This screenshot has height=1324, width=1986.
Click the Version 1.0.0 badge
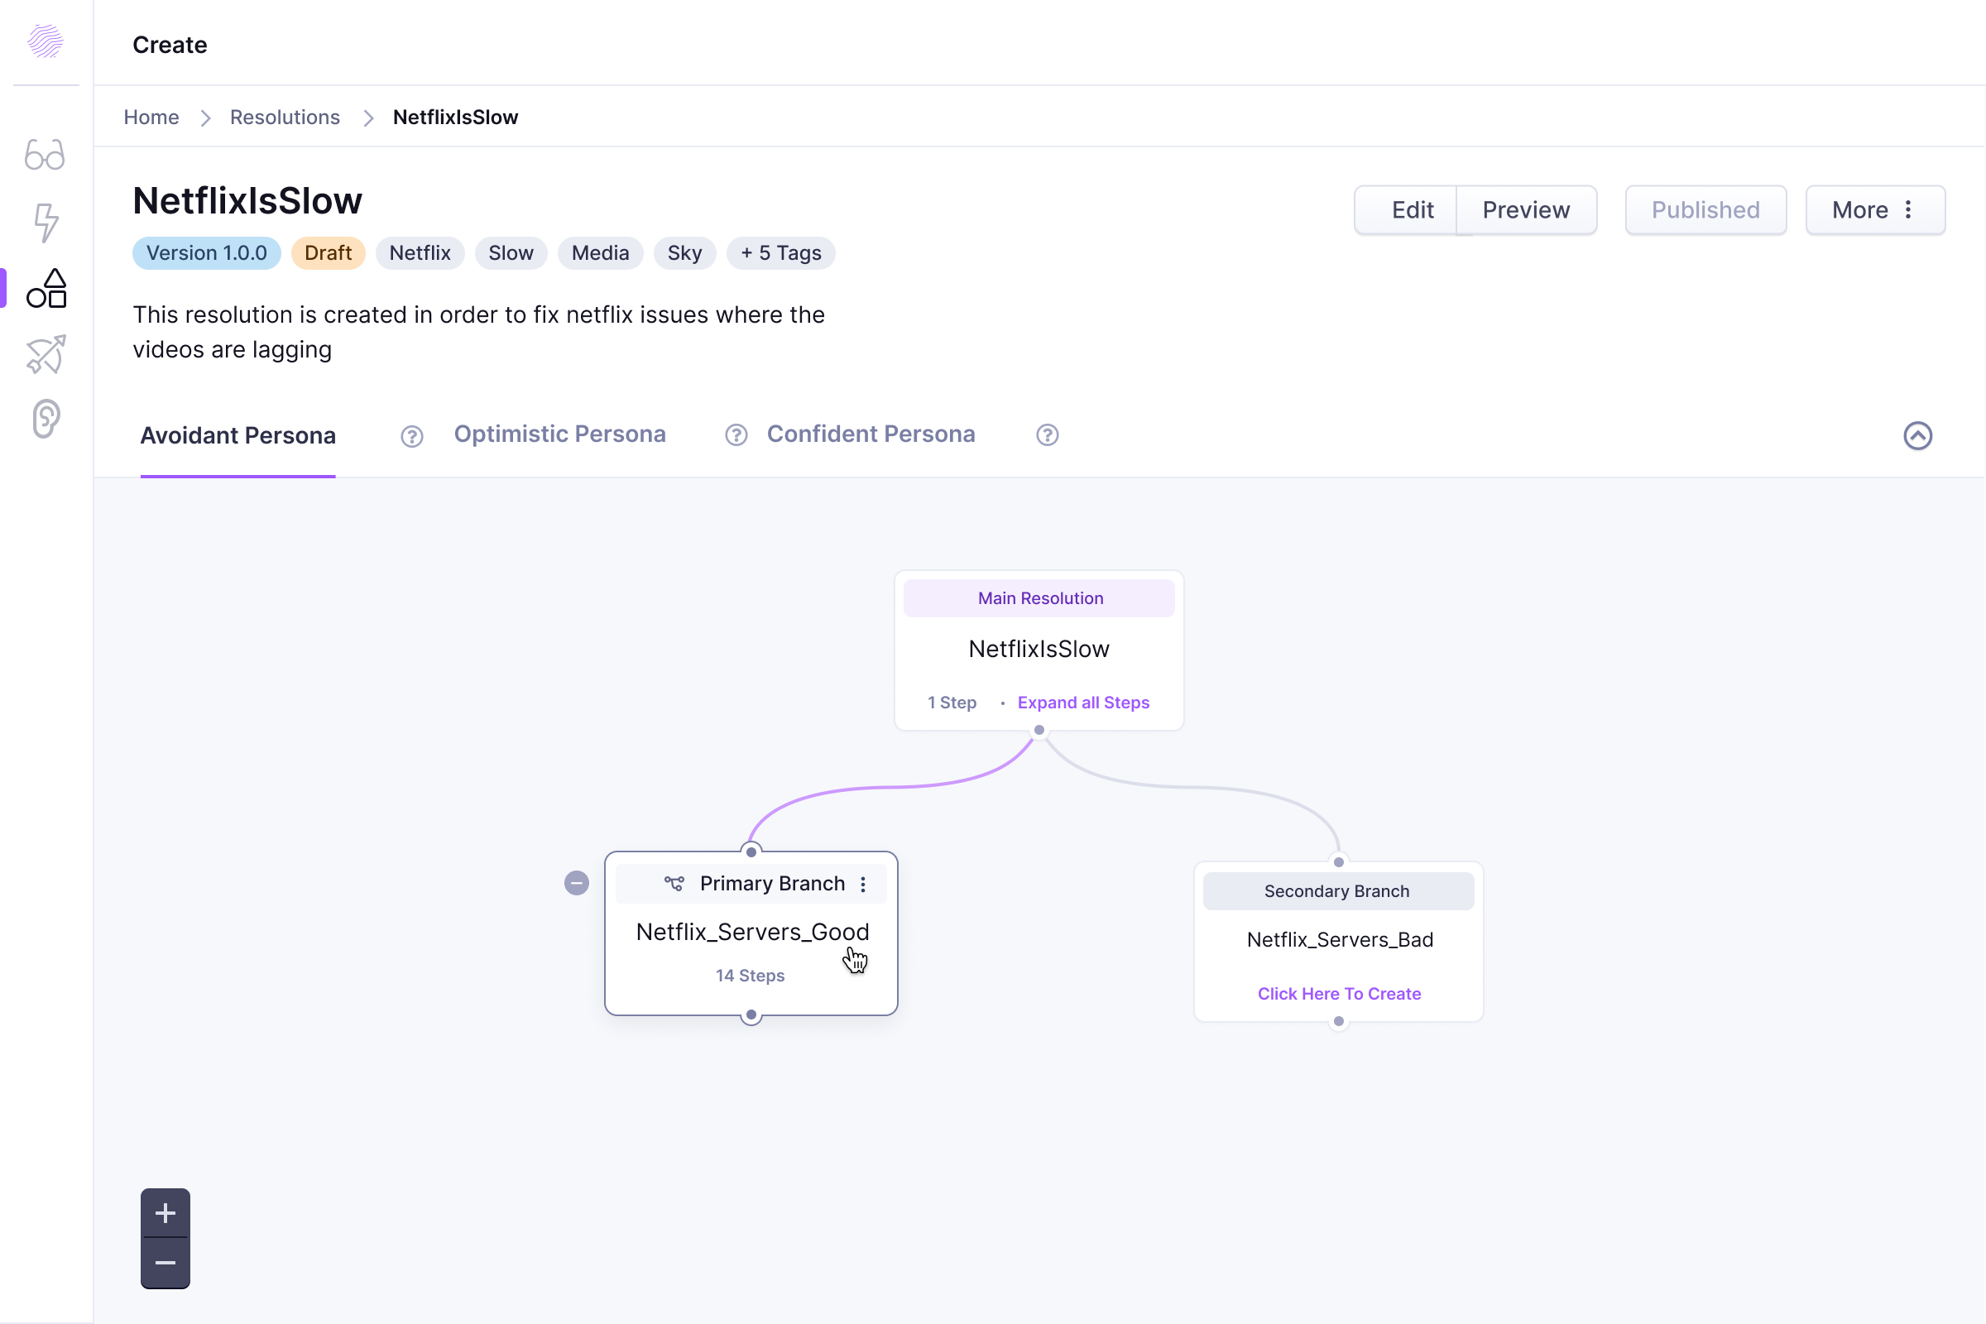coord(207,253)
